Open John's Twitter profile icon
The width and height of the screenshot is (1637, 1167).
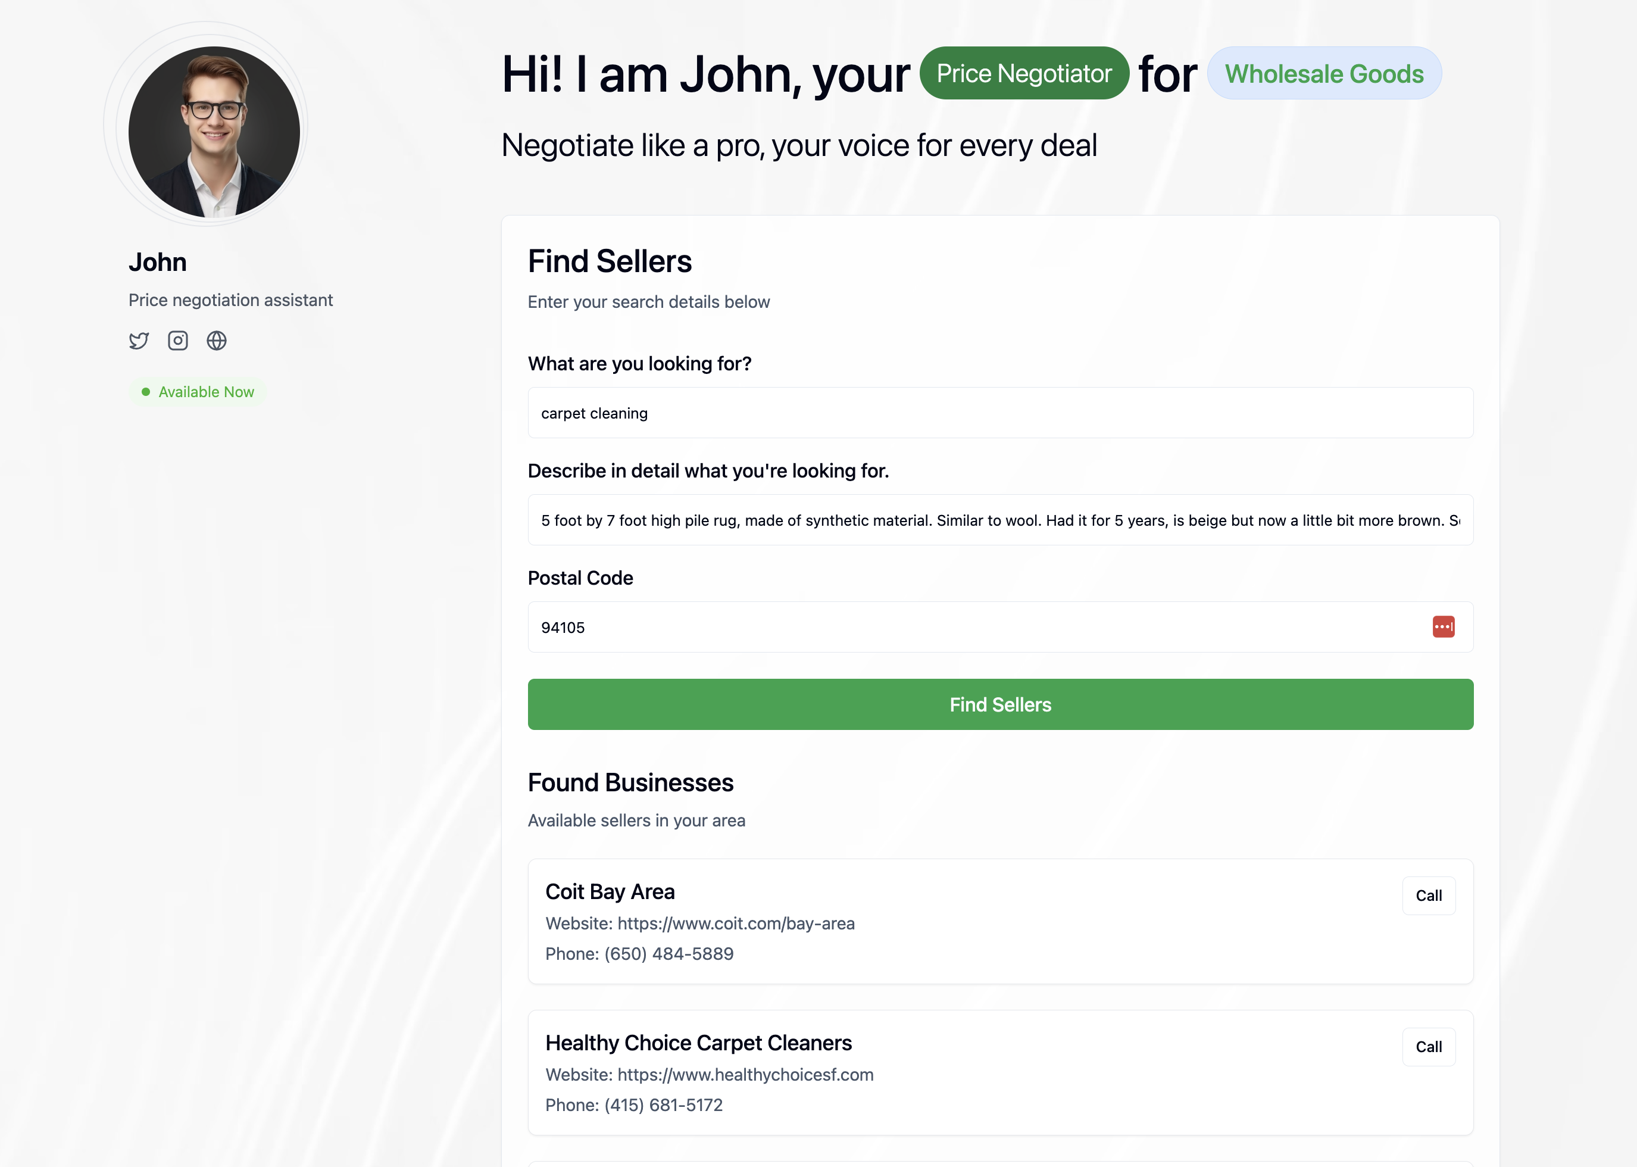click(139, 341)
